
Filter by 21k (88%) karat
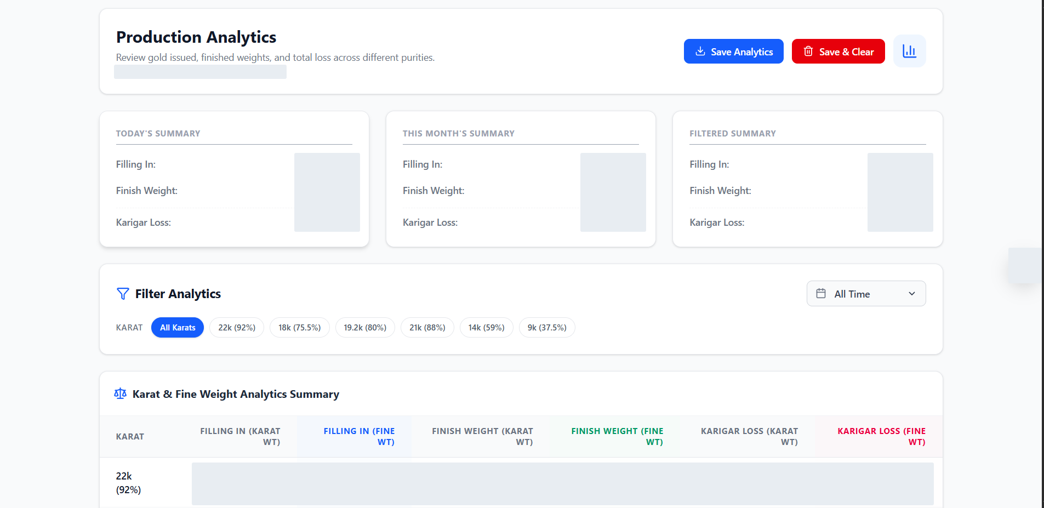coord(427,328)
